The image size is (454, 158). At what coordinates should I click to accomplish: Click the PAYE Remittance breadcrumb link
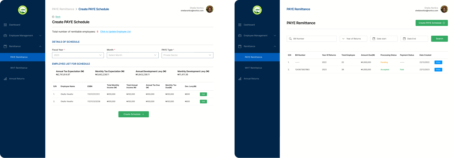(x=63, y=9)
